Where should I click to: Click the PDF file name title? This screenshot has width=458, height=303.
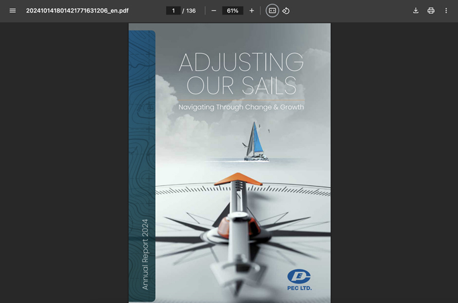click(77, 11)
